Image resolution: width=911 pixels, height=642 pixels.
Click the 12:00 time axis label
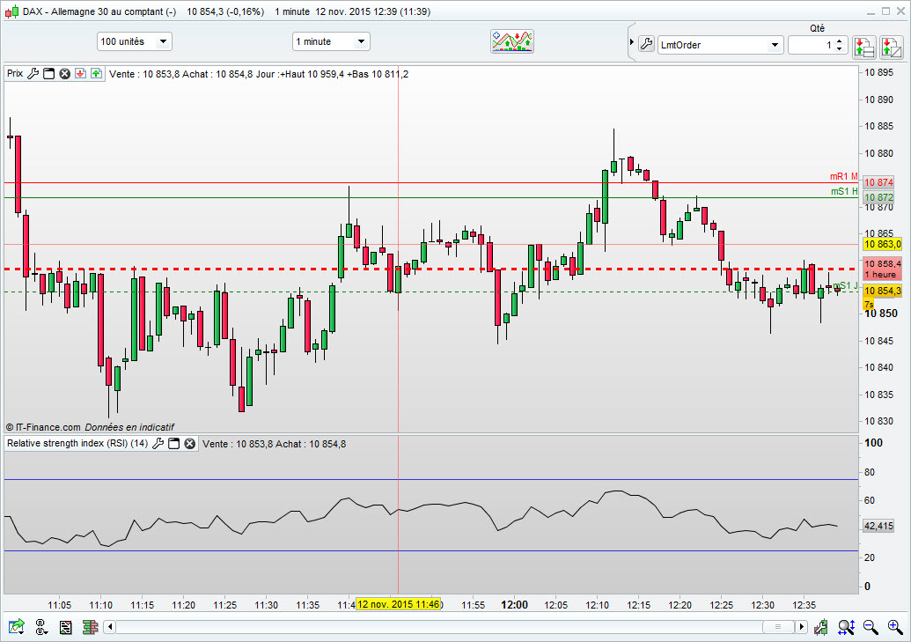tap(514, 605)
